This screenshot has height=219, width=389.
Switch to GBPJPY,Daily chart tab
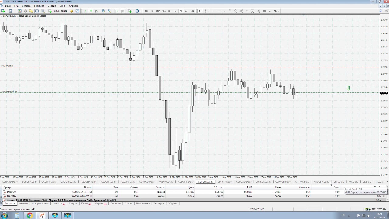(x=225, y=182)
